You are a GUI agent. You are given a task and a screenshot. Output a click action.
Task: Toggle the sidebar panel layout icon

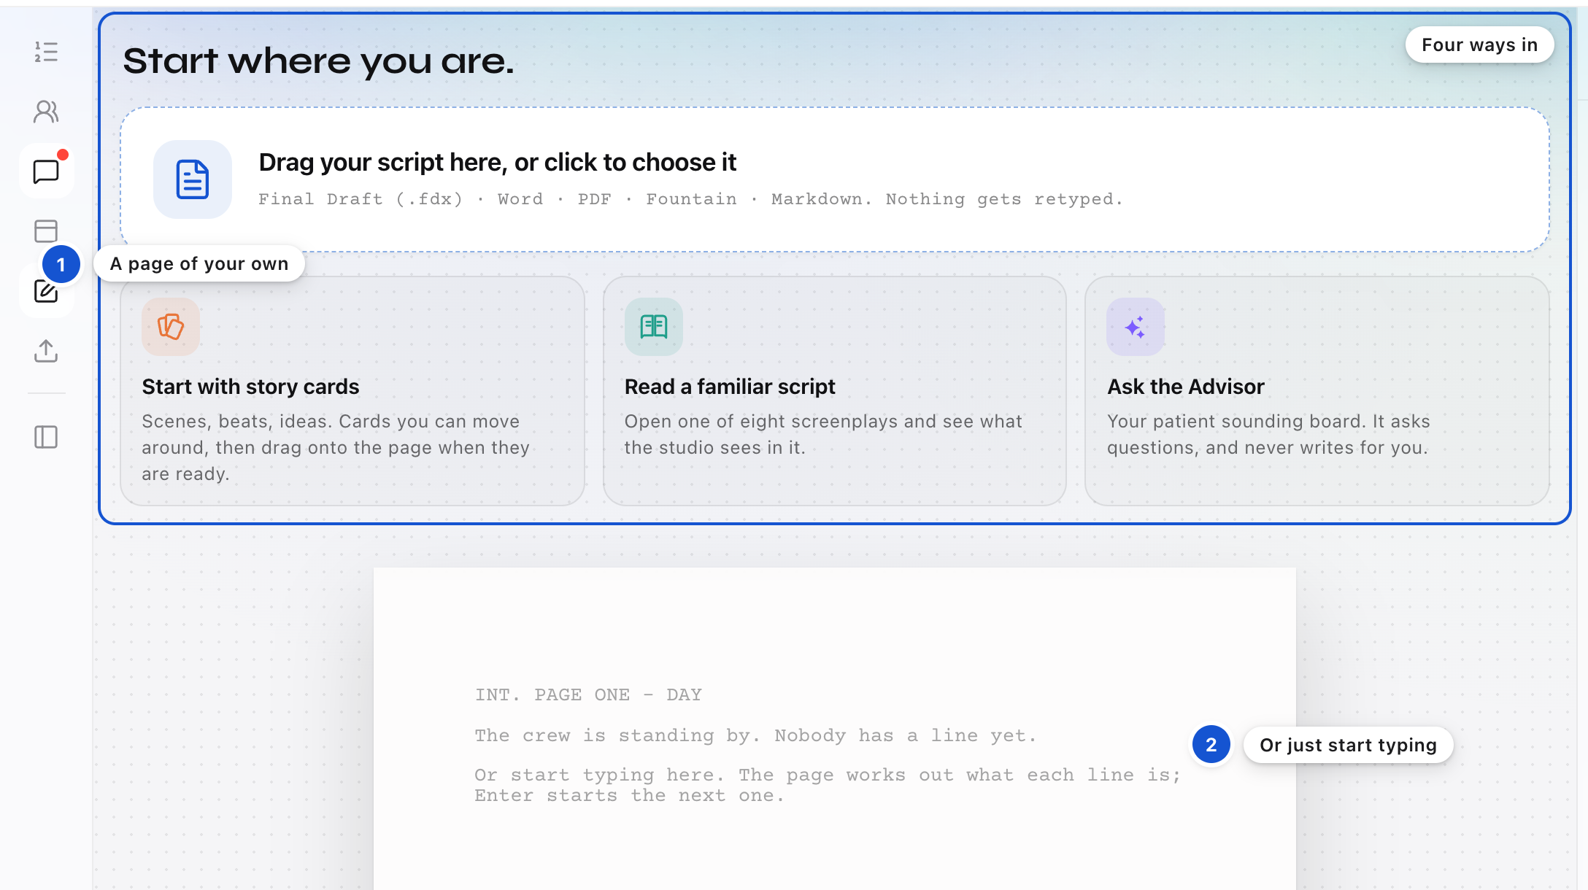(46, 437)
